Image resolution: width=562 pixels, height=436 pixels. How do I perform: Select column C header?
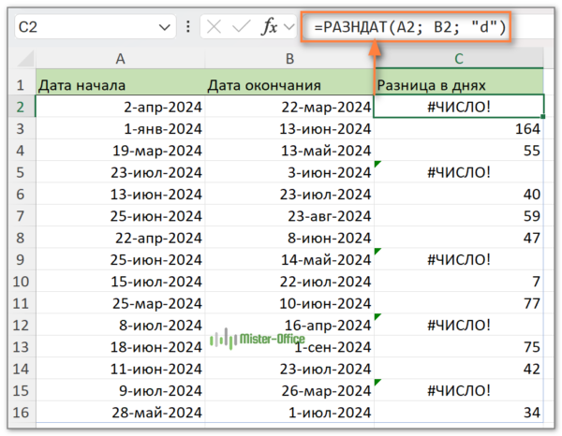[458, 58]
